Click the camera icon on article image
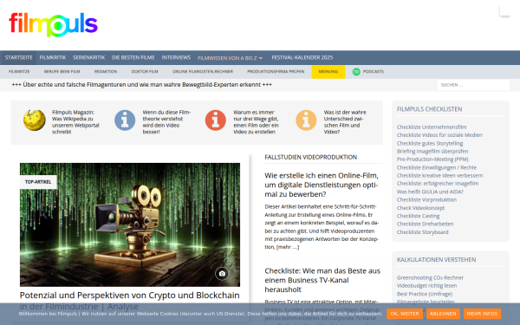 tap(222, 274)
